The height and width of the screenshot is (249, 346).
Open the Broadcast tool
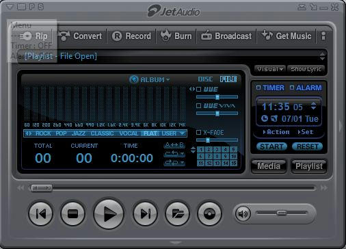tap(226, 36)
